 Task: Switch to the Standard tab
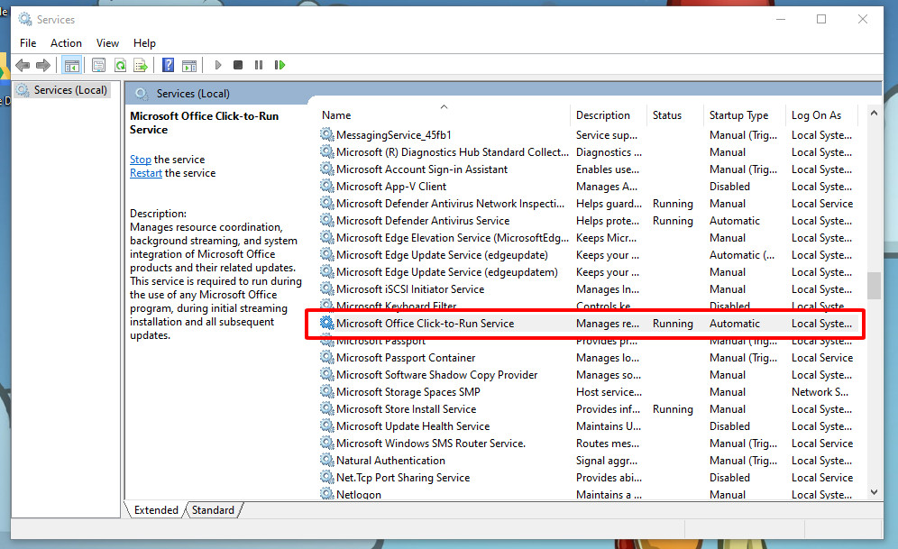click(x=212, y=509)
